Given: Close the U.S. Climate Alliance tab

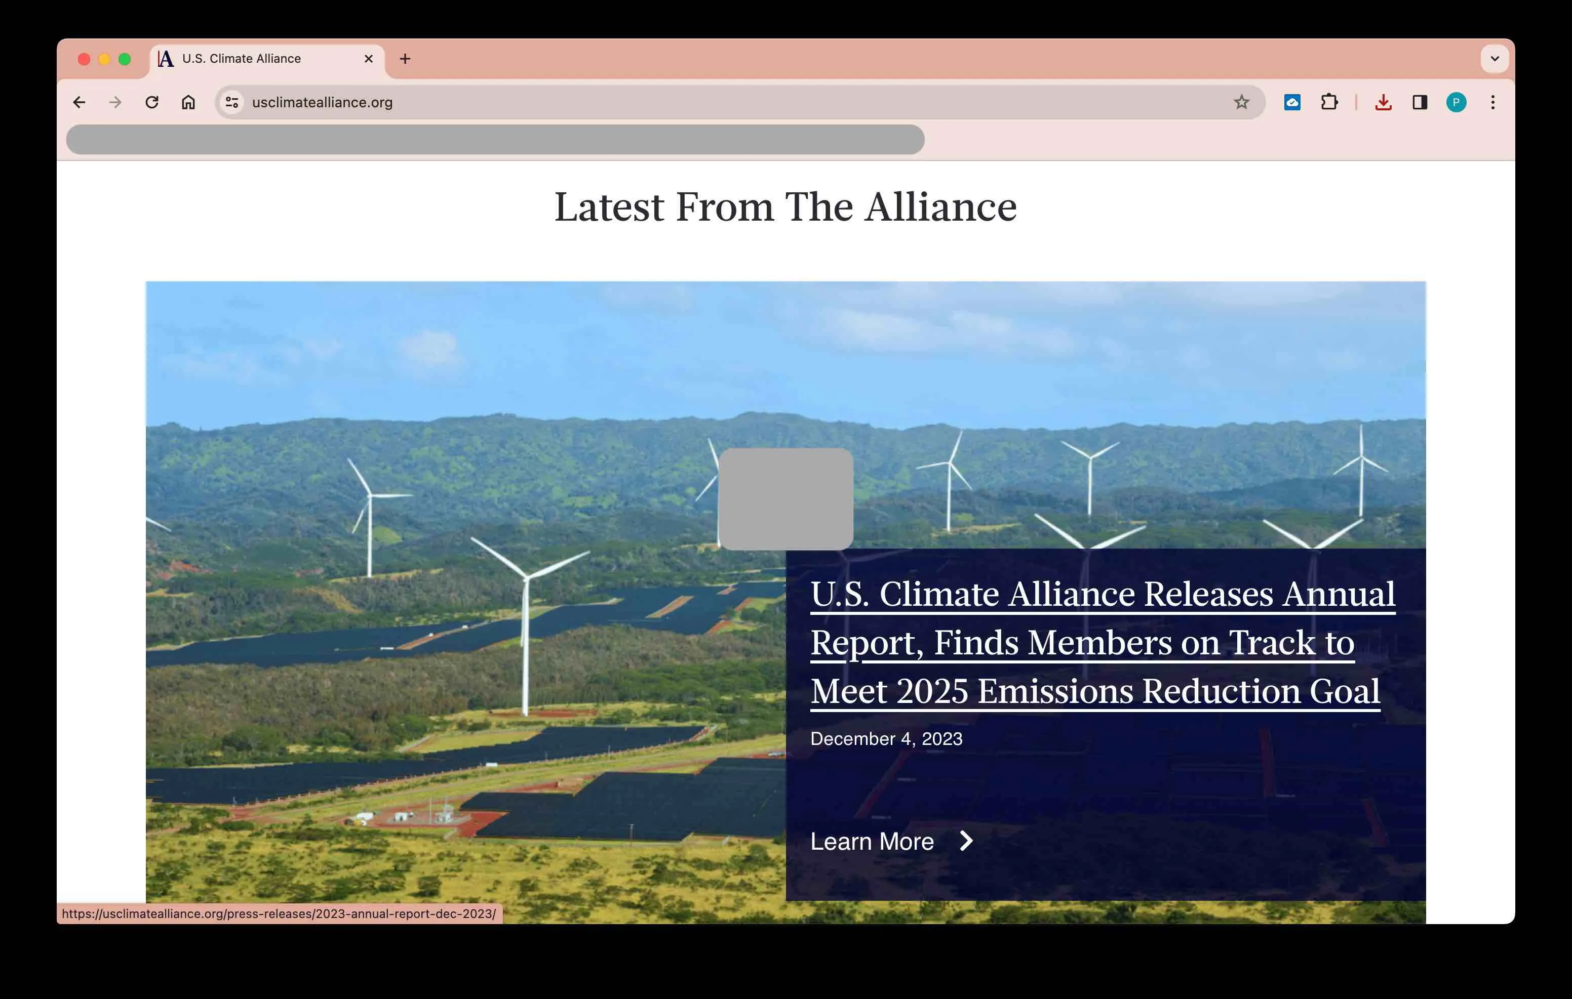Looking at the screenshot, I should coord(368,59).
